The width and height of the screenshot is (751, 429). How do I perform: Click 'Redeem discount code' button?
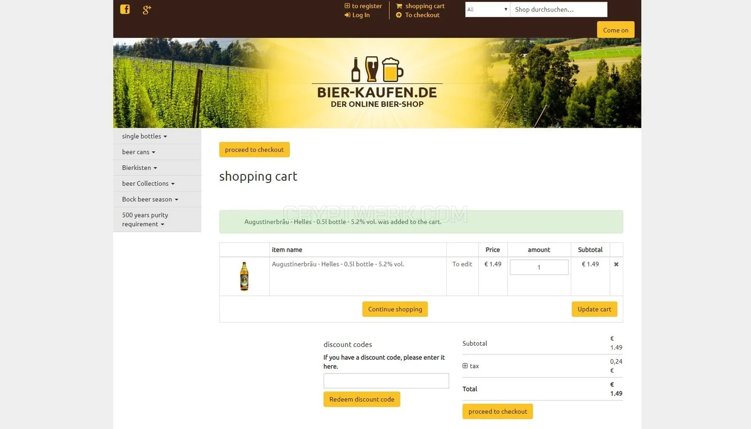tap(362, 399)
